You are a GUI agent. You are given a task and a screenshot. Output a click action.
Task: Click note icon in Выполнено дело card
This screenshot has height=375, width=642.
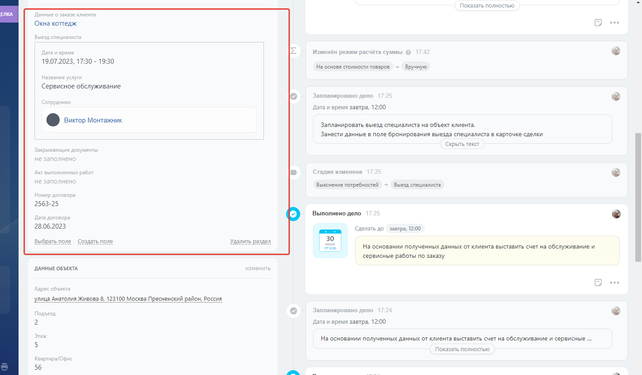(598, 283)
